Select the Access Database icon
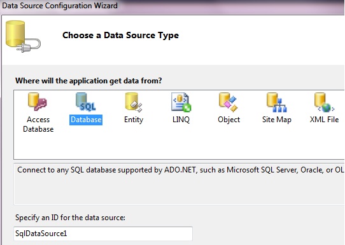Screen dimensions: 345x245 [38, 102]
